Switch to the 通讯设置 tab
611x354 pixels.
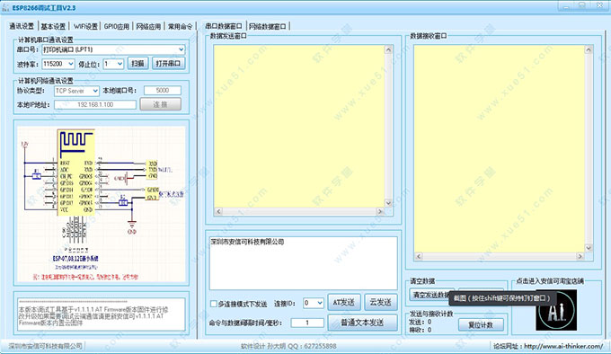tap(22, 26)
